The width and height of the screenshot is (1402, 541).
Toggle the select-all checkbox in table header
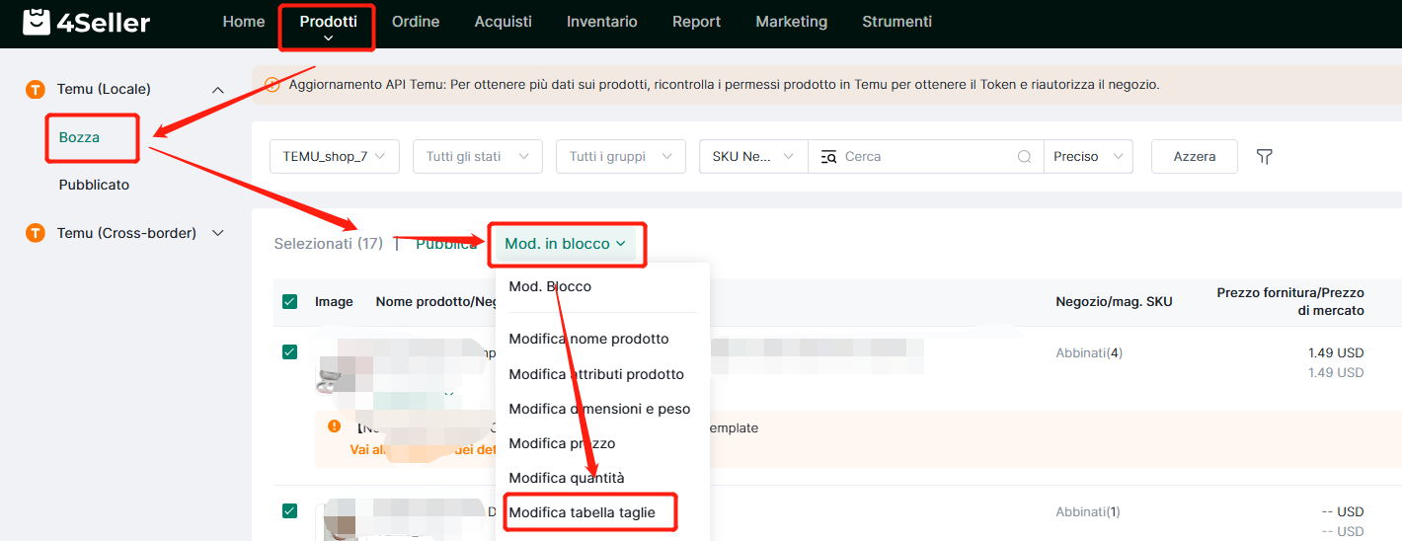click(x=289, y=302)
